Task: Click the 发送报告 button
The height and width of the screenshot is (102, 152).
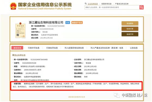Action: (130, 23)
